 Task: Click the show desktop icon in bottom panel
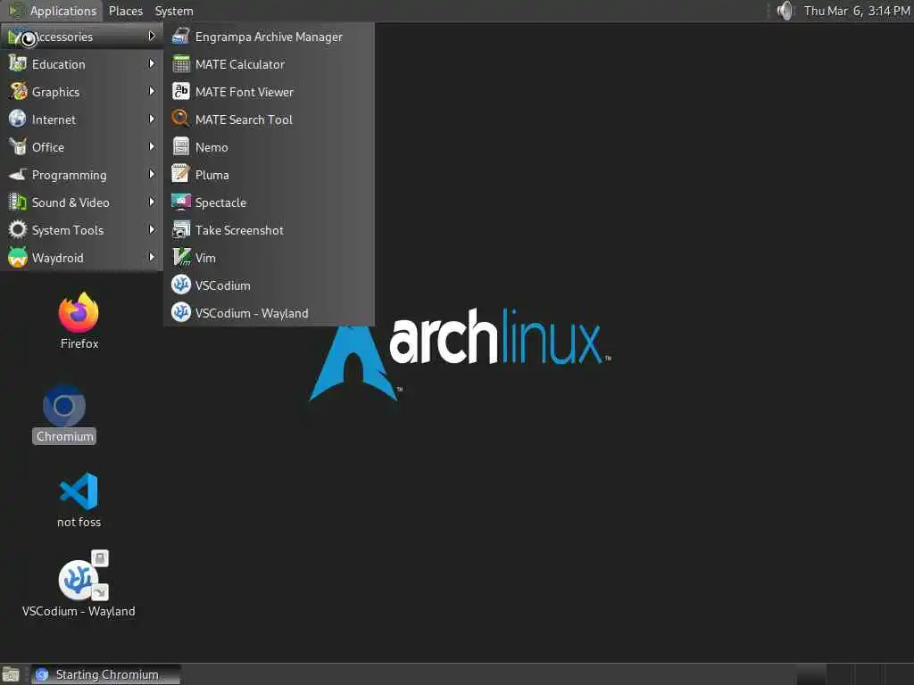(x=11, y=674)
